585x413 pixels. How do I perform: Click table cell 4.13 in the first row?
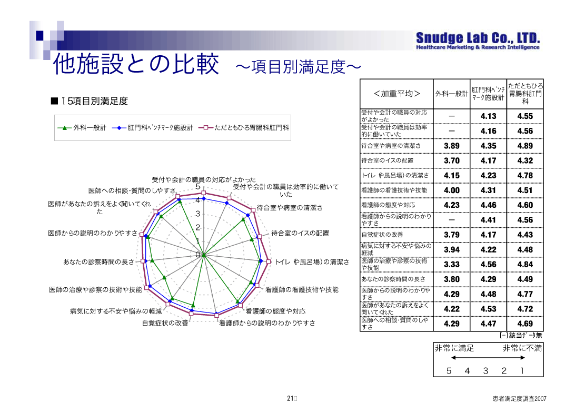pos(488,116)
